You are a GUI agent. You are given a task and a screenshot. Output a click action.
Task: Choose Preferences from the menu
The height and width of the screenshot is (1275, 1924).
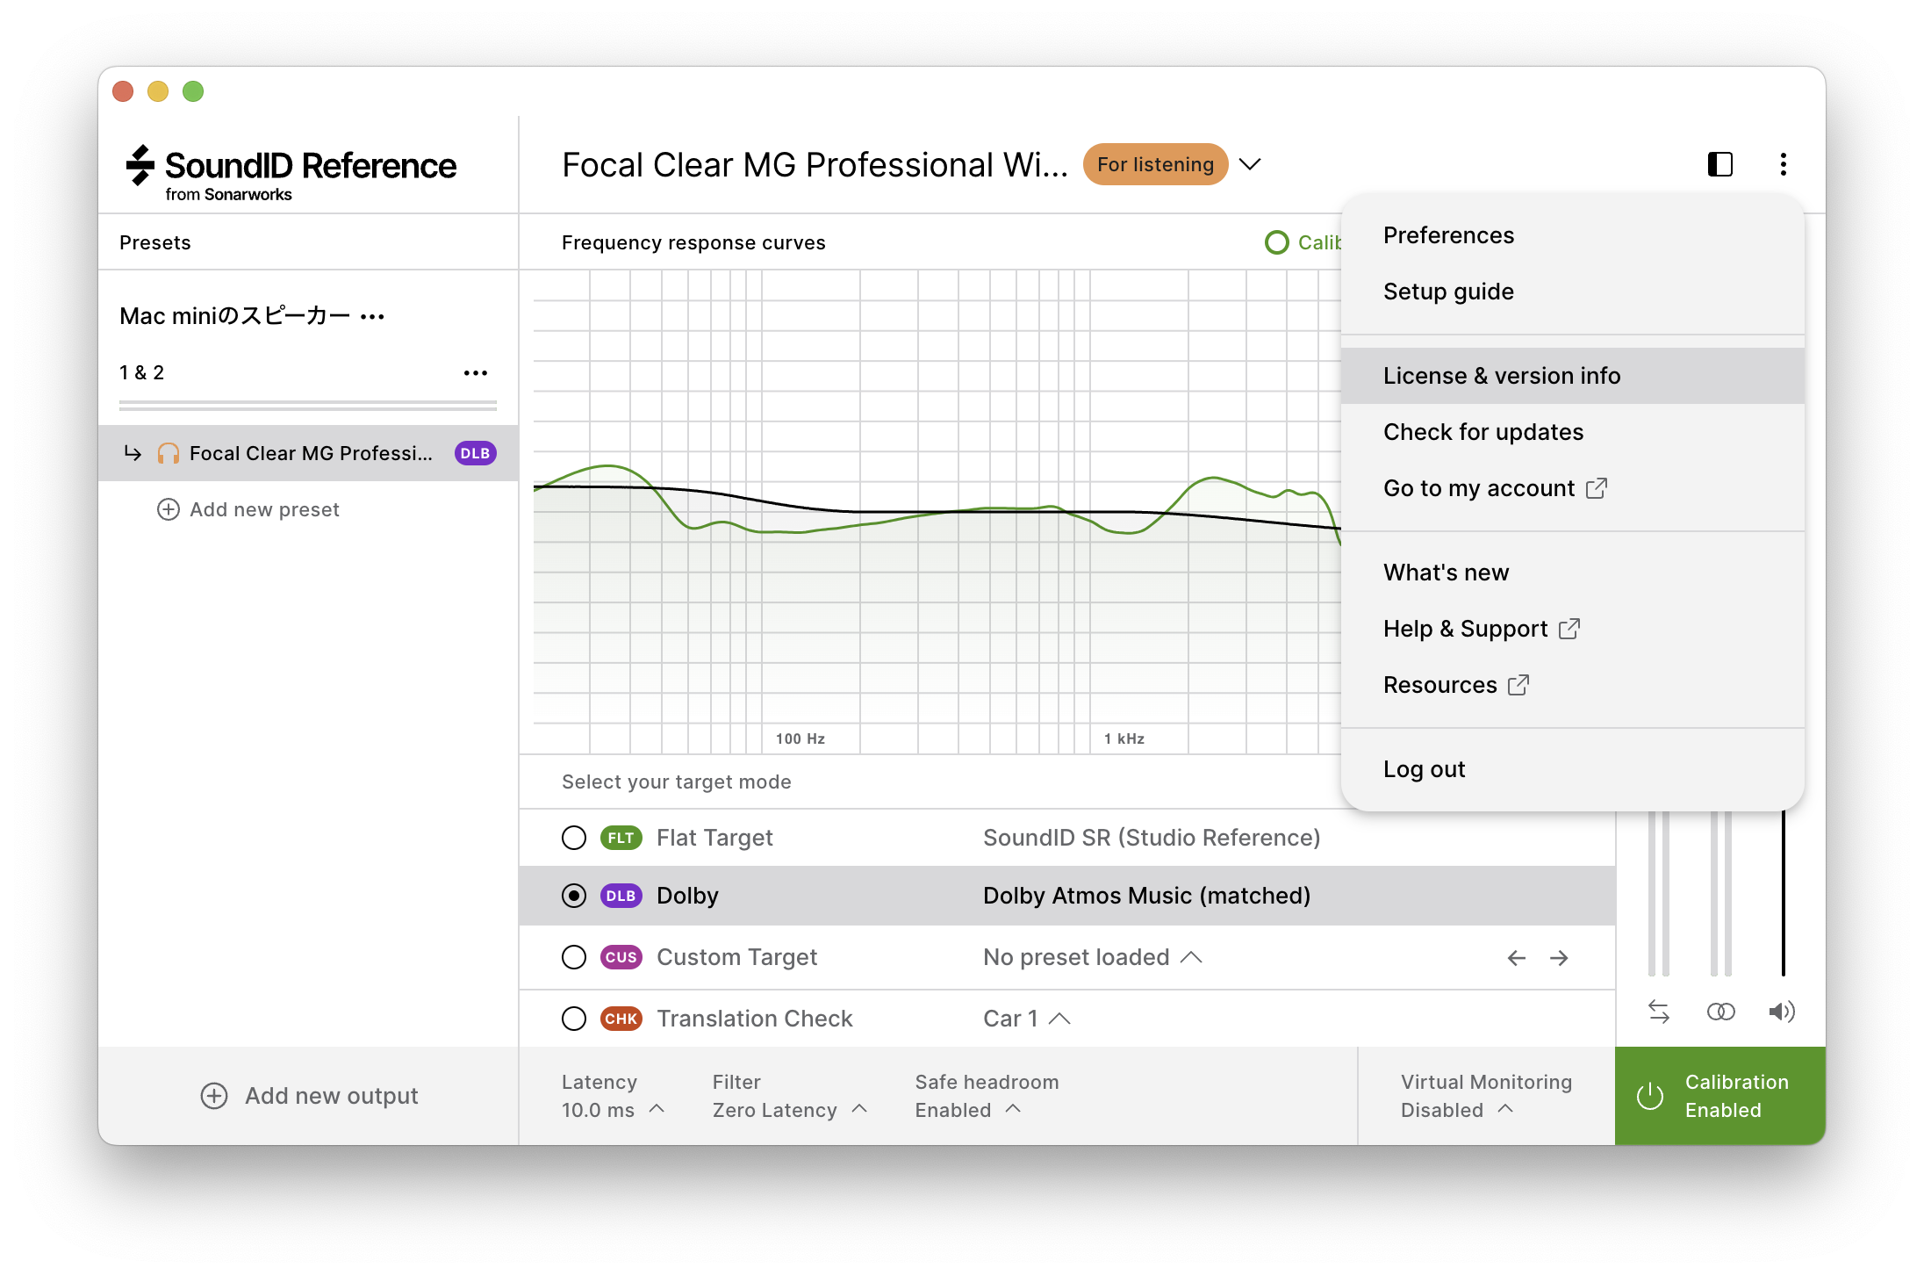[1573, 235]
